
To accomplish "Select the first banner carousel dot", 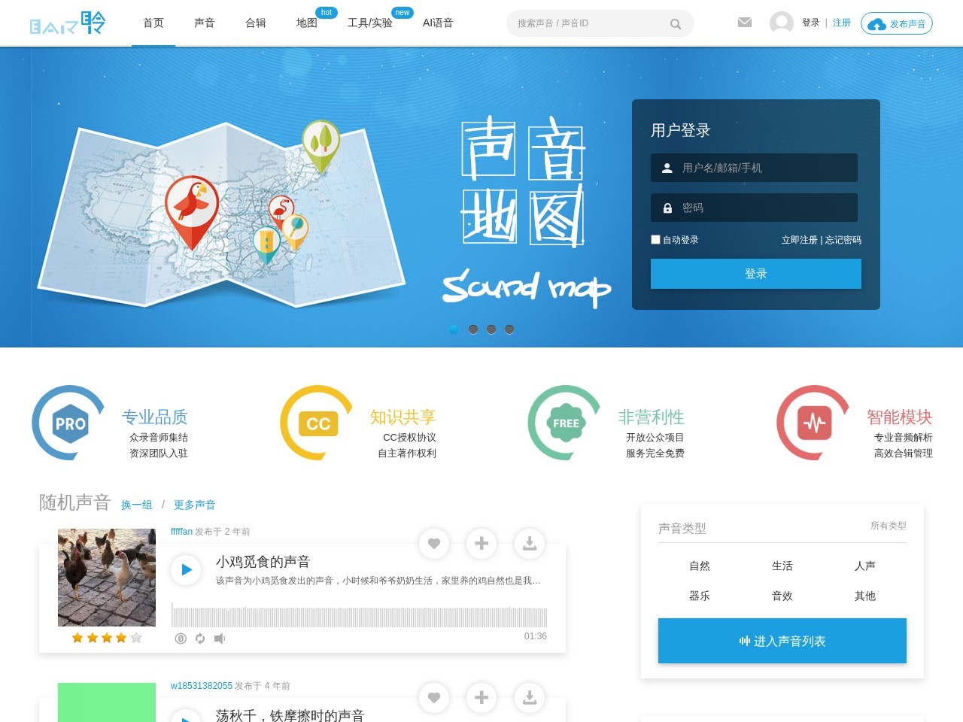I will coord(454,329).
